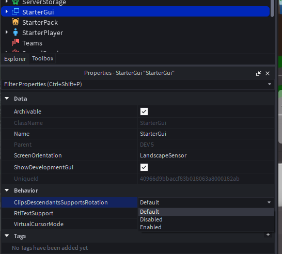
Task: Click the Teams flag icon
Action: [x=15, y=43]
